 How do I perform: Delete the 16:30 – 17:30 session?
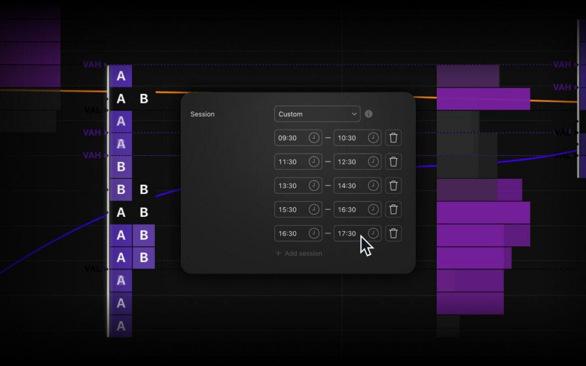point(393,233)
